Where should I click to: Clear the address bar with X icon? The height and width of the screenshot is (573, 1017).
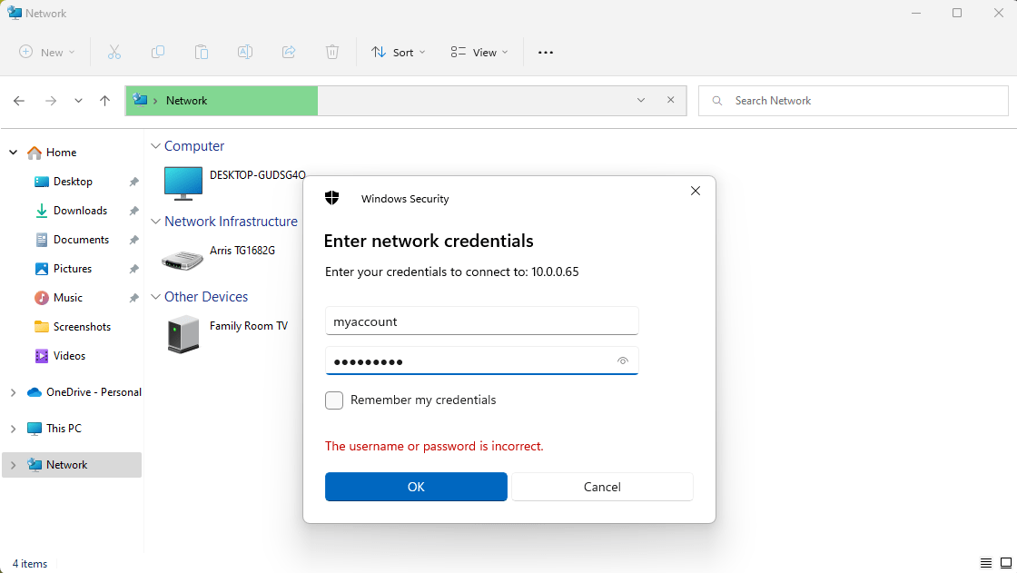tap(671, 100)
